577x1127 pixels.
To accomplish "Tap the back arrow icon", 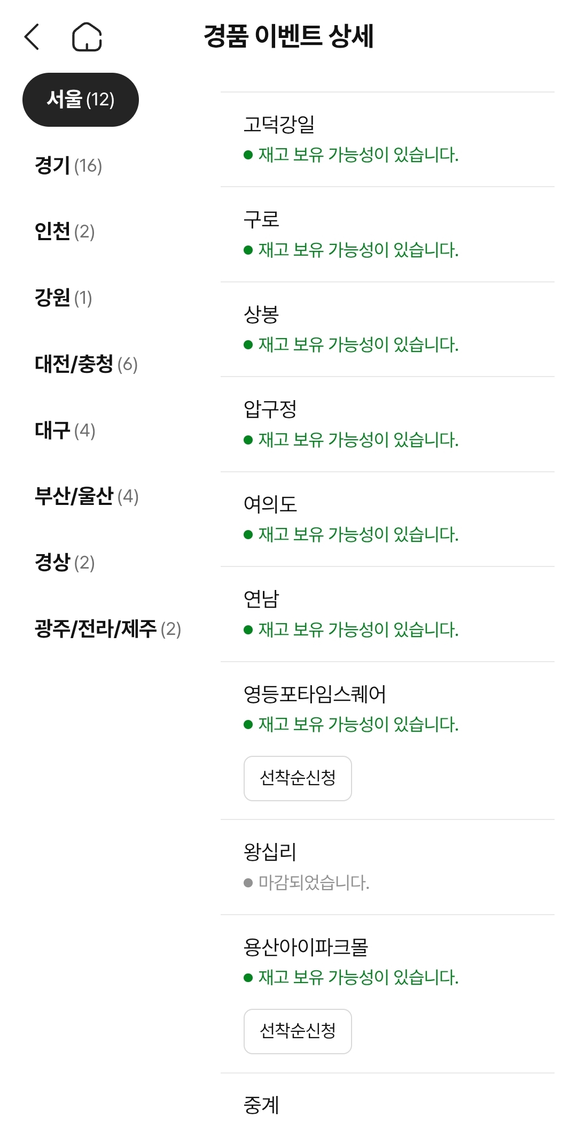I will pyautogui.click(x=32, y=37).
